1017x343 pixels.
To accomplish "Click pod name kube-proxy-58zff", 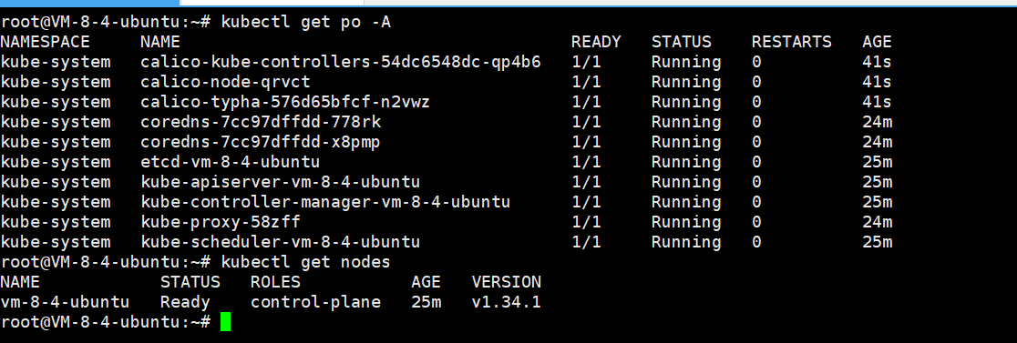I will point(221,223).
